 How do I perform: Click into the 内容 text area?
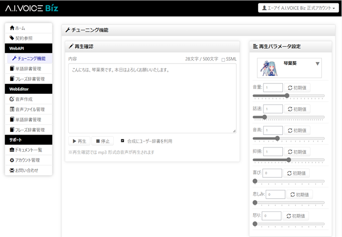click(152, 98)
